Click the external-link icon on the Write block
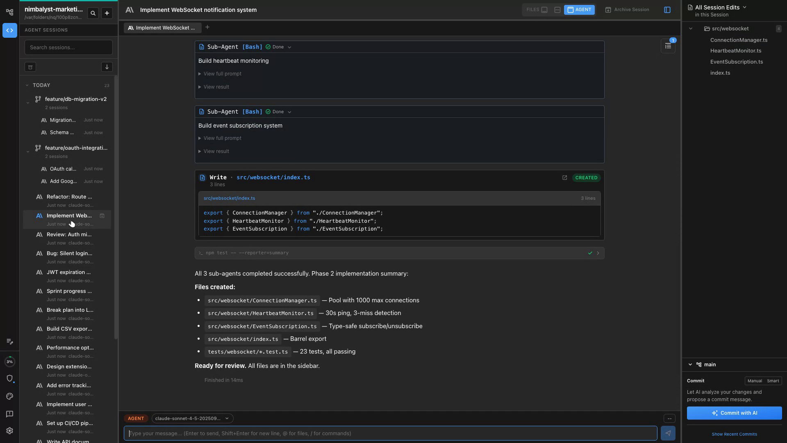 coord(564,178)
